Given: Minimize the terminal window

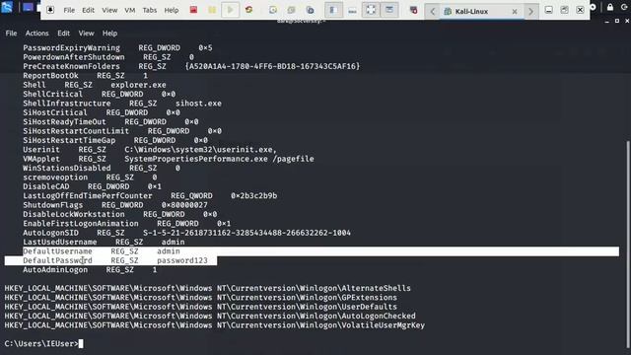Looking at the screenshot, I should [x=607, y=21].
